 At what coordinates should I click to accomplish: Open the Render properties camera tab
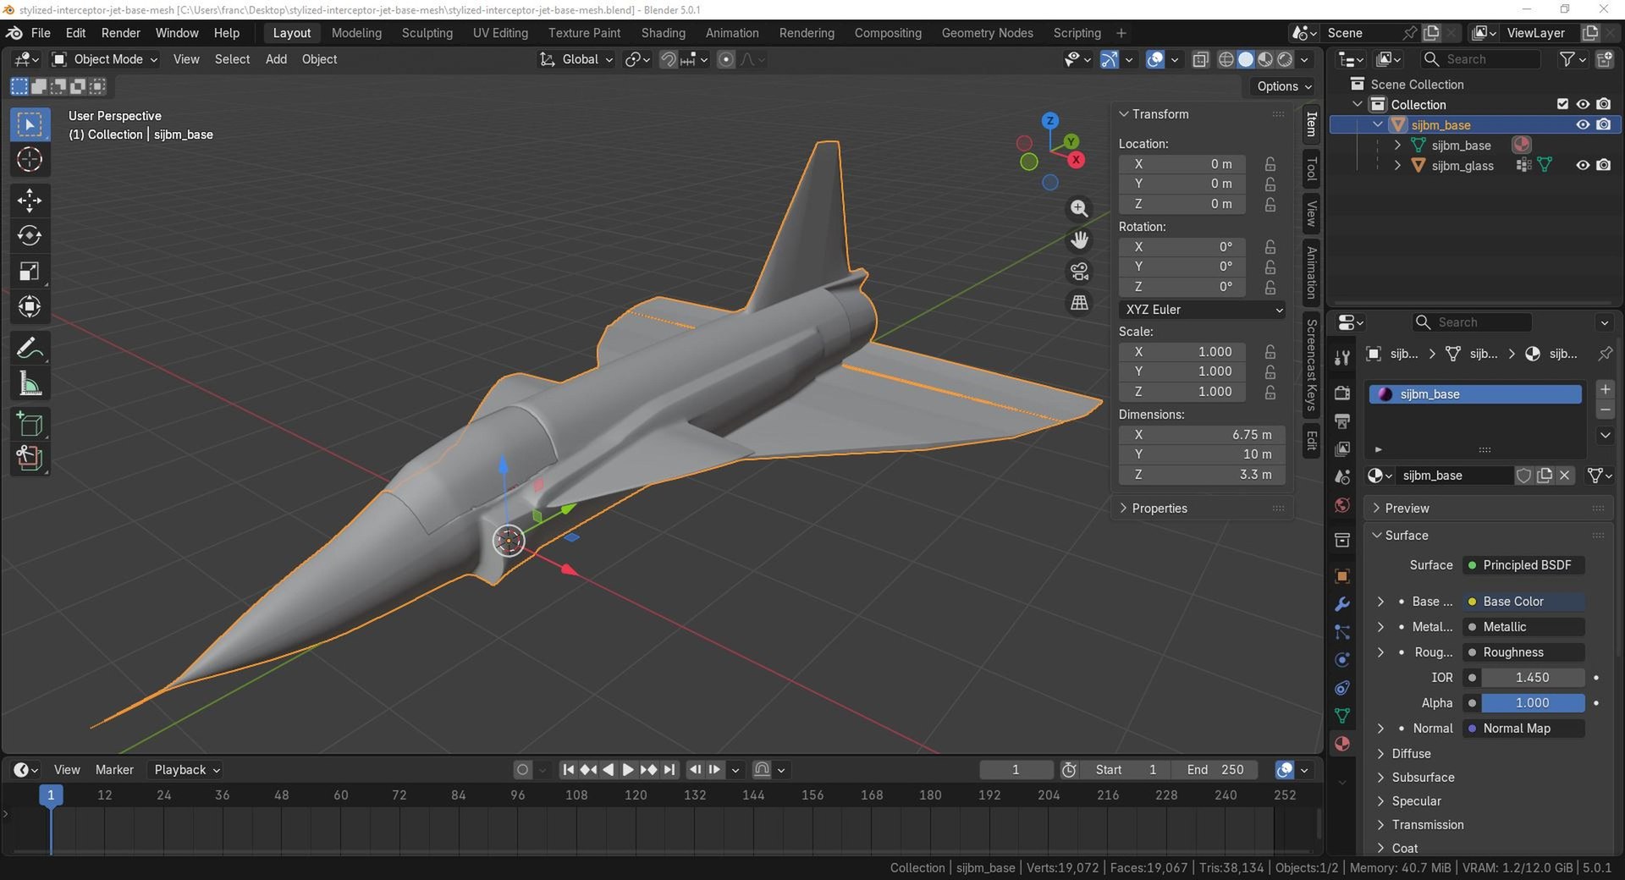[x=1341, y=393]
